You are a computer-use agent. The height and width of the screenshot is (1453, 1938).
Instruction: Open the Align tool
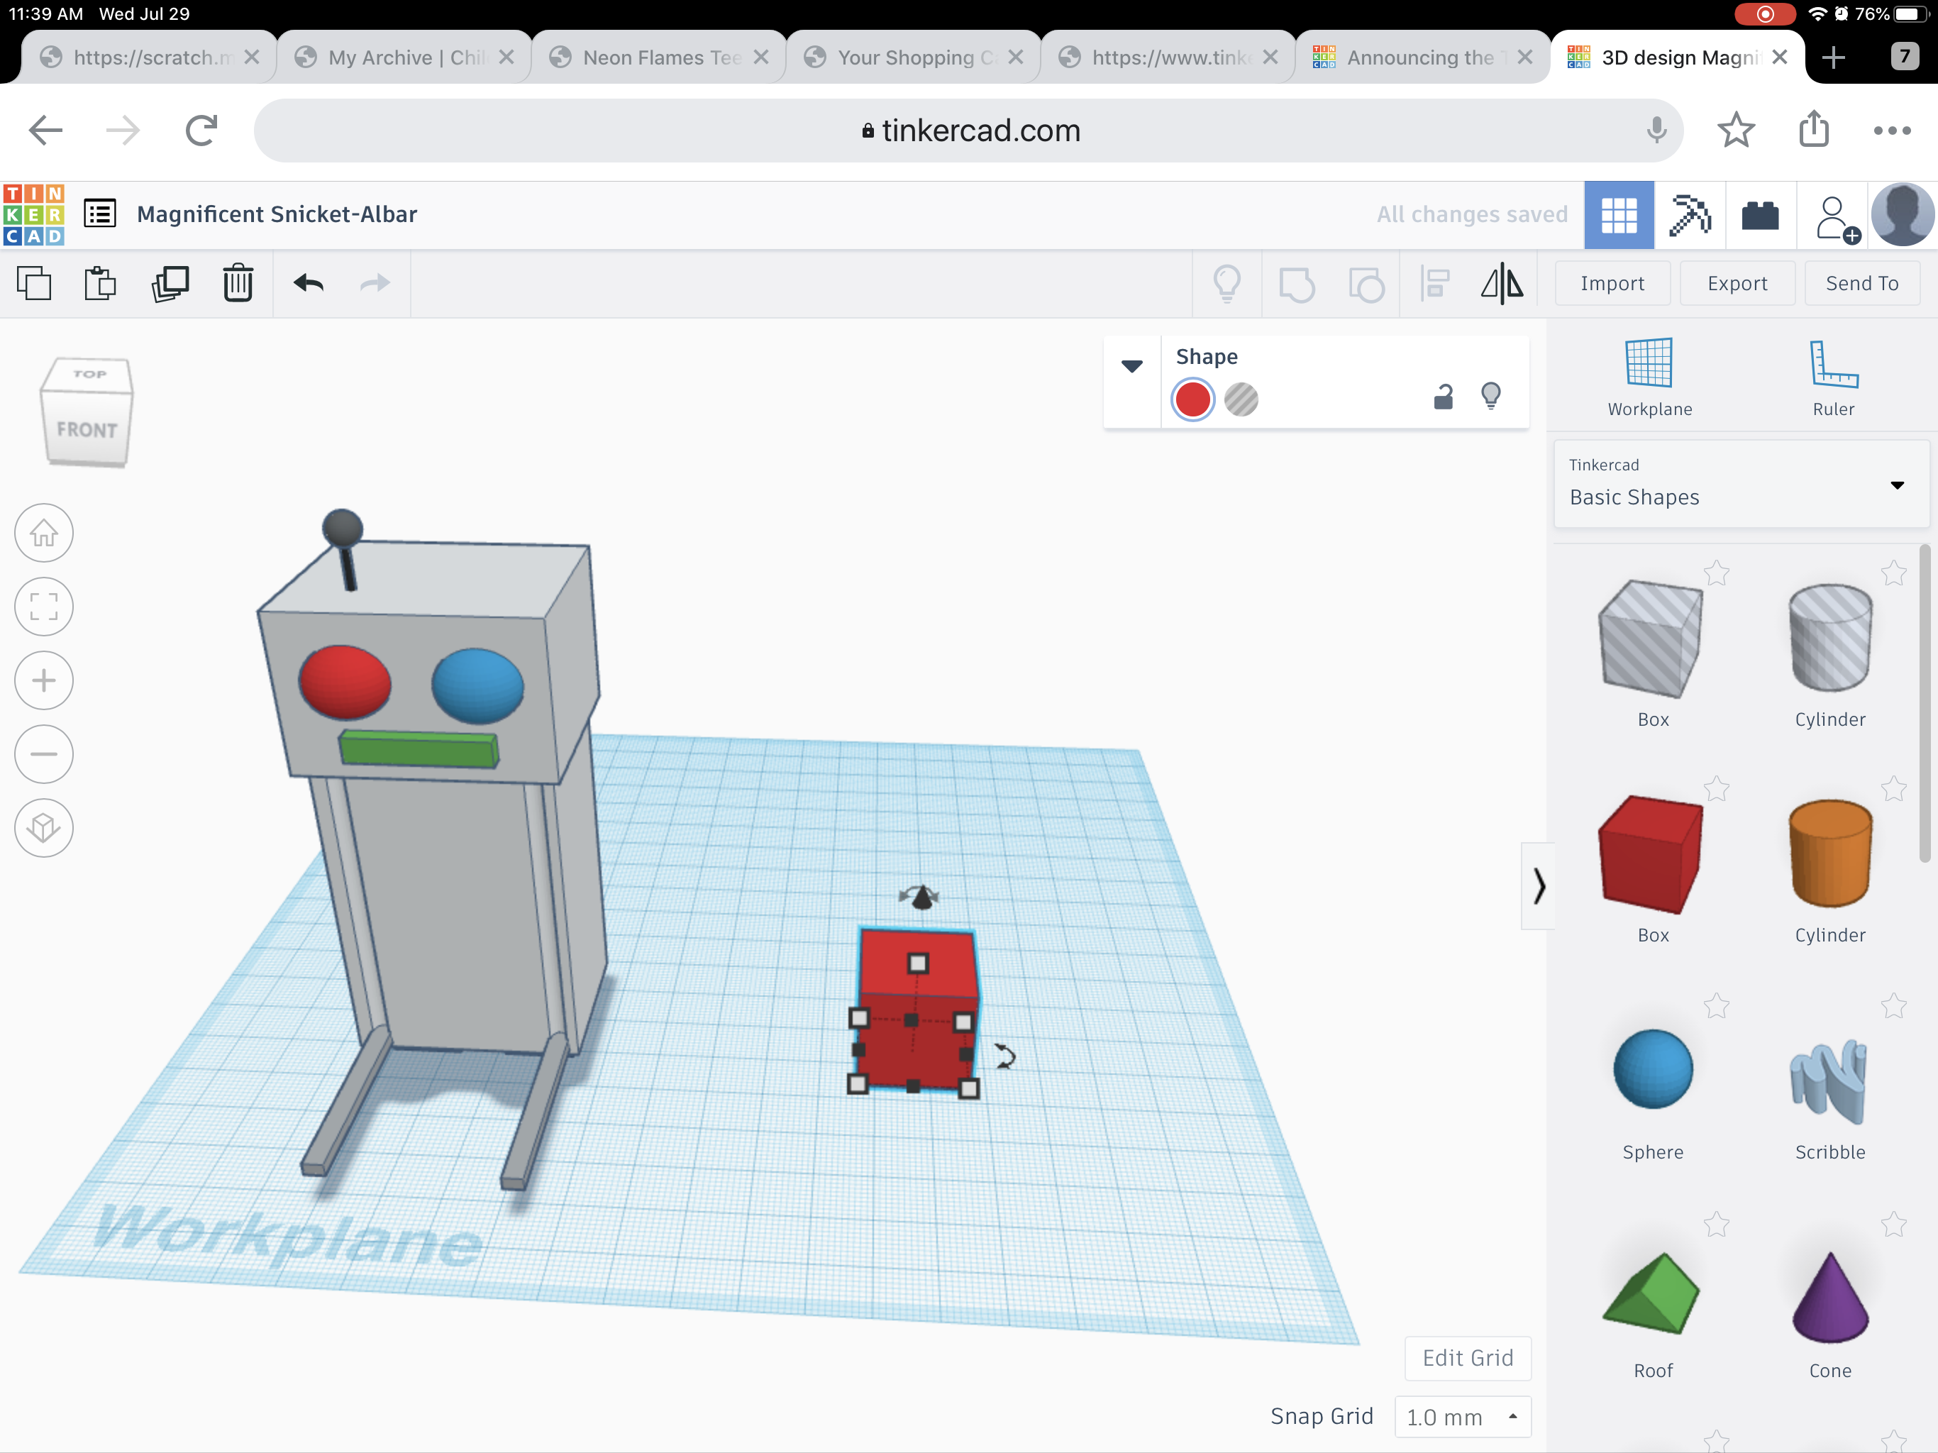(x=1434, y=284)
